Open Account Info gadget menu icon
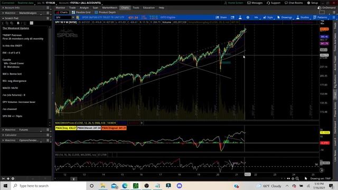Viewport: 338px width, 190px height. [x=48, y=7]
